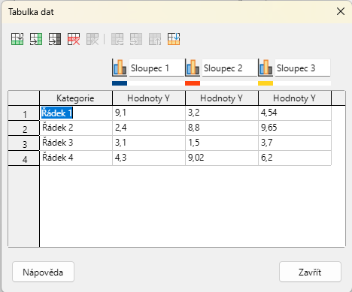The height and width of the screenshot is (292, 352).
Task: Select the cell with value 9,65
Action: click(x=295, y=128)
